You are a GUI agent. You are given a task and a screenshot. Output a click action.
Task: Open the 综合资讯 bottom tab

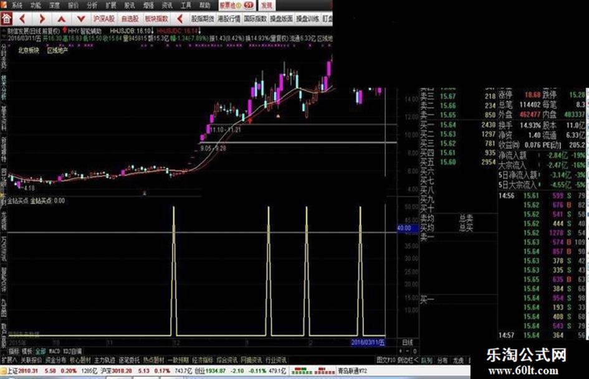coord(227,360)
